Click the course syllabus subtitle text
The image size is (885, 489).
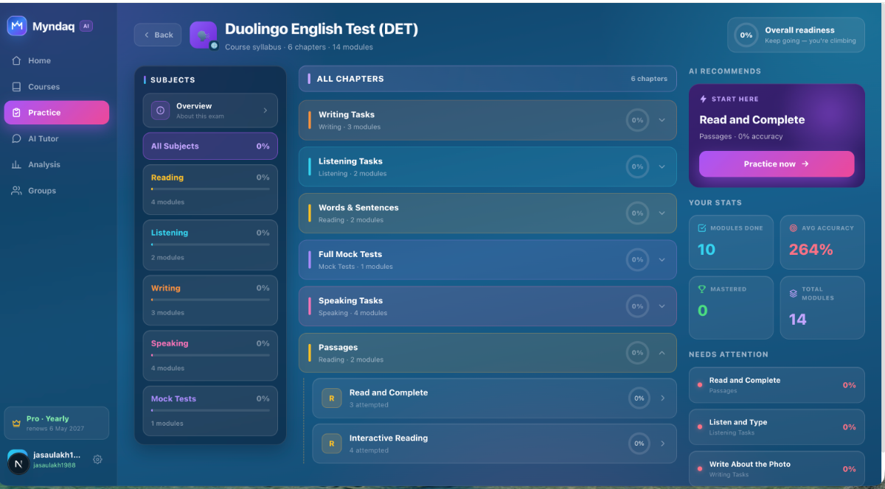299,47
